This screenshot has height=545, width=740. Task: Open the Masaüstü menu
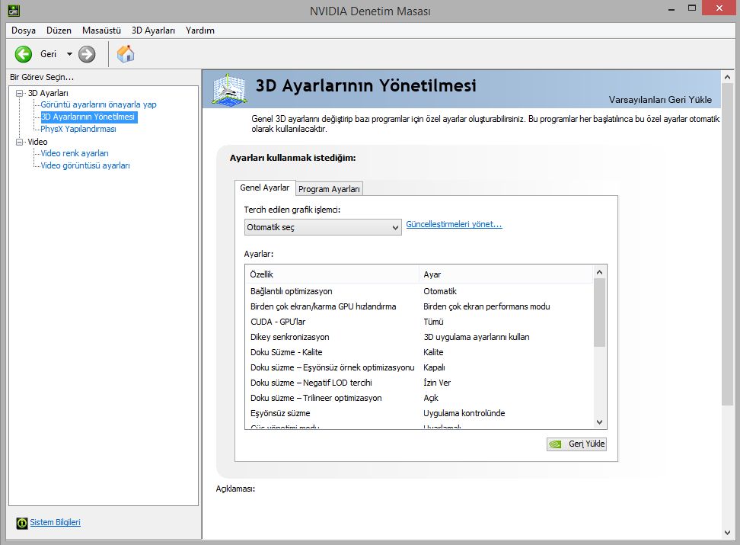[x=101, y=30]
